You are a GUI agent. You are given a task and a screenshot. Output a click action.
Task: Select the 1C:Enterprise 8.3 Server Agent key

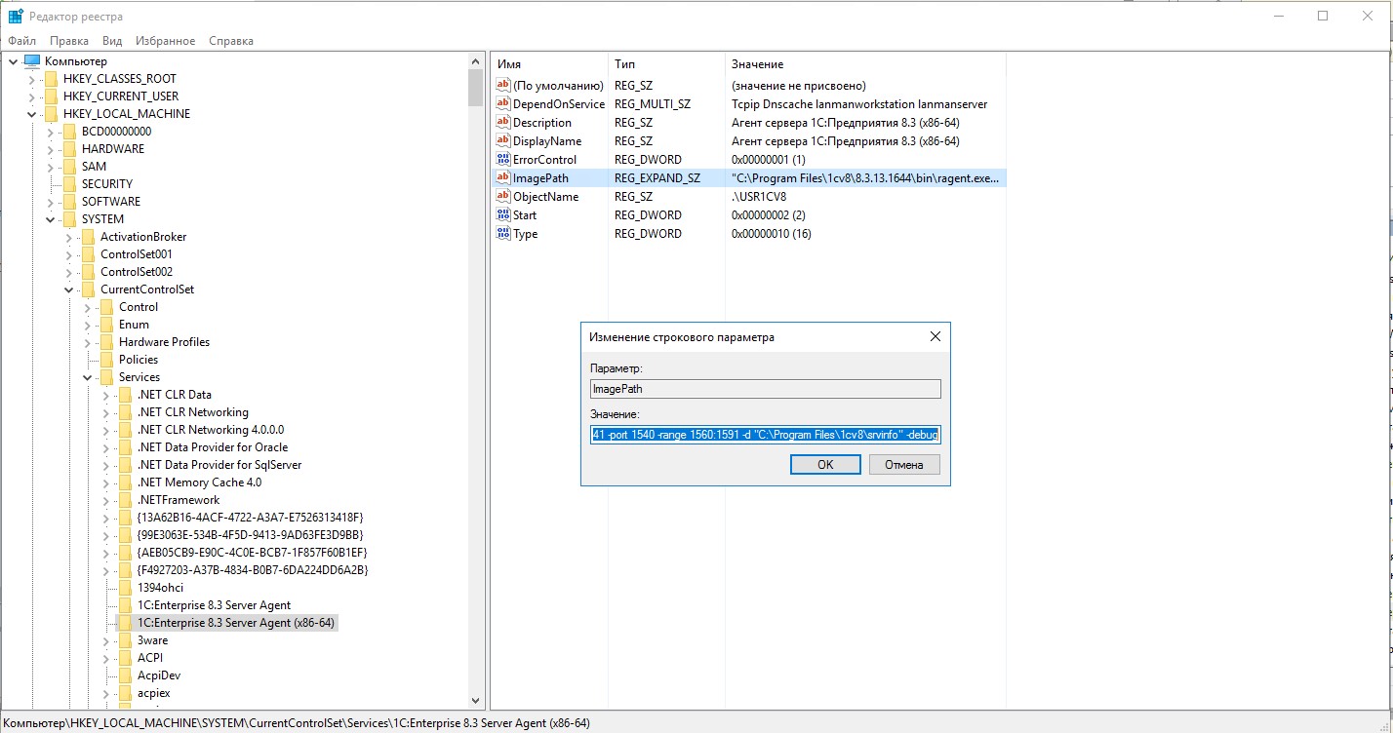pos(214,605)
